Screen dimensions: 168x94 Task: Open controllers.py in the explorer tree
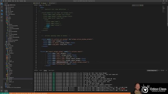point(11,53)
